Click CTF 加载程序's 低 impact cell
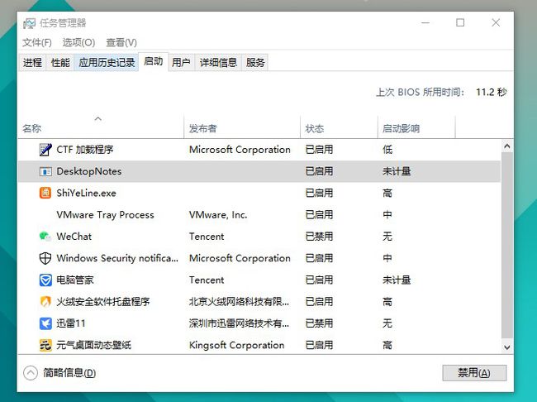 387,150
